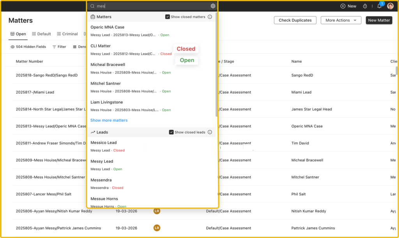Screen dimensions: 399x238
Task: Open search settings gear icon
Action: coord(213,6)
